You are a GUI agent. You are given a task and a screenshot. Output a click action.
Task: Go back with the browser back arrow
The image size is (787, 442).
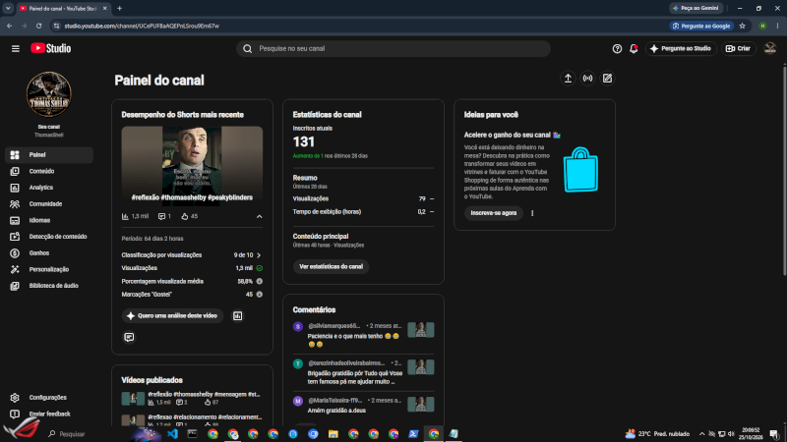tap(10, 27)
